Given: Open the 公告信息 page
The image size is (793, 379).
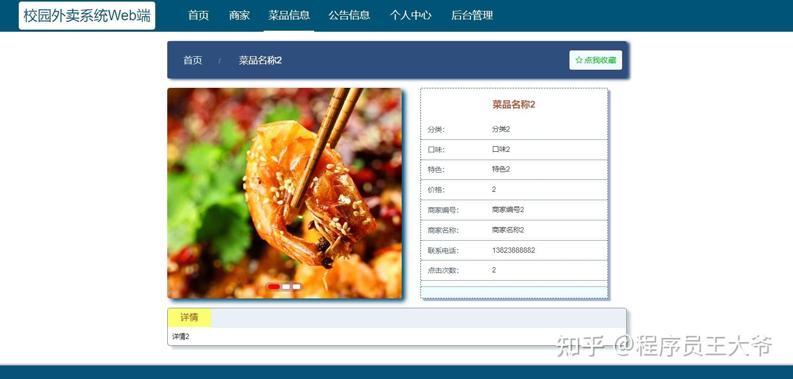Looking at the screenshot, I should (349, 16).
